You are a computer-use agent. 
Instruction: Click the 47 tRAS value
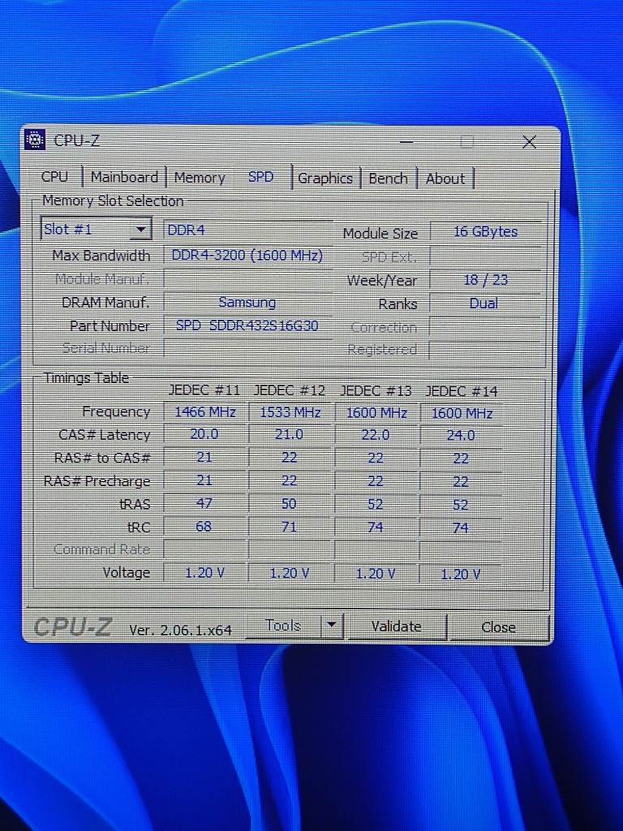coord(204,503)
